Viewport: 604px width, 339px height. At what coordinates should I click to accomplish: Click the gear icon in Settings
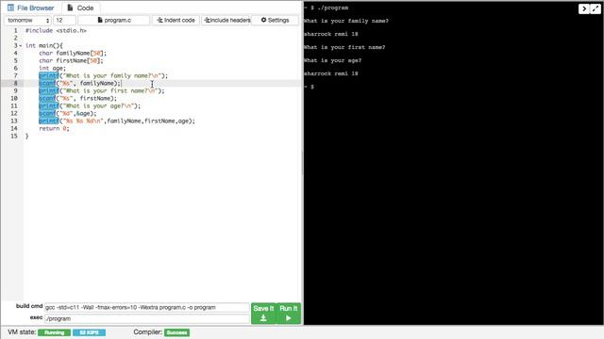tap(263, 20)
